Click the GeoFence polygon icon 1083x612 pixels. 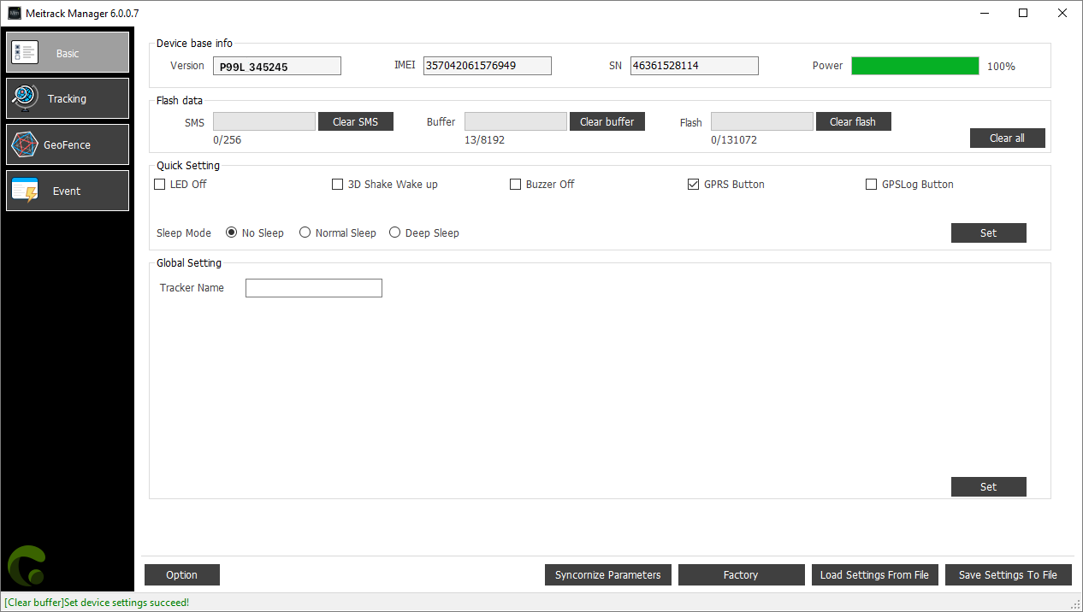coord(25,144)
